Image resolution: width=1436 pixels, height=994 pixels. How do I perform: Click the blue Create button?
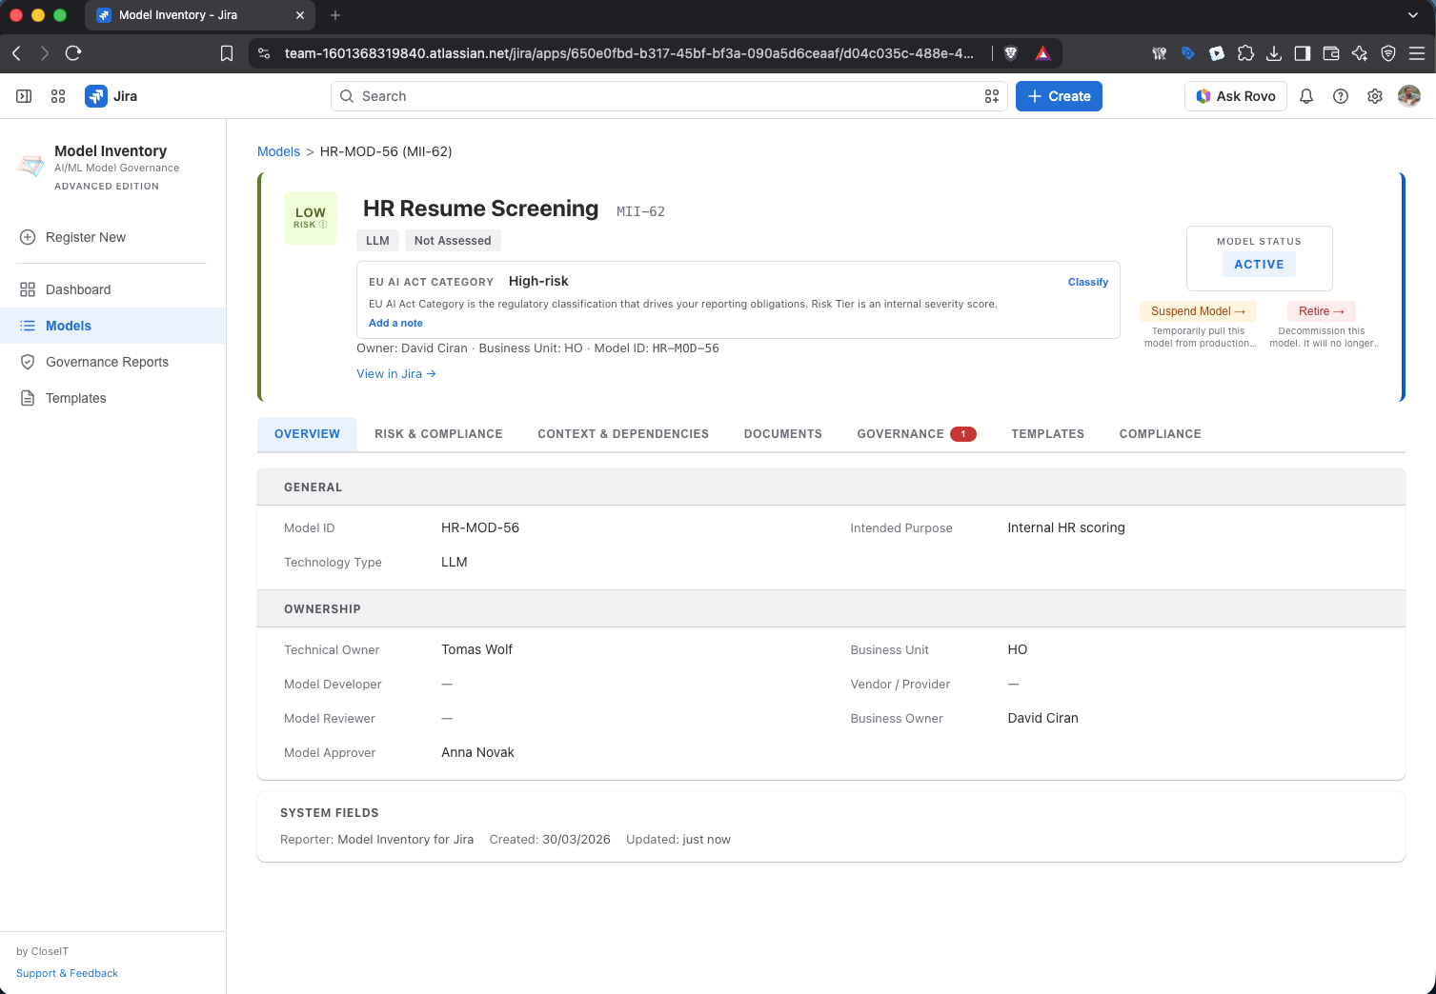tap(1059, 96)
